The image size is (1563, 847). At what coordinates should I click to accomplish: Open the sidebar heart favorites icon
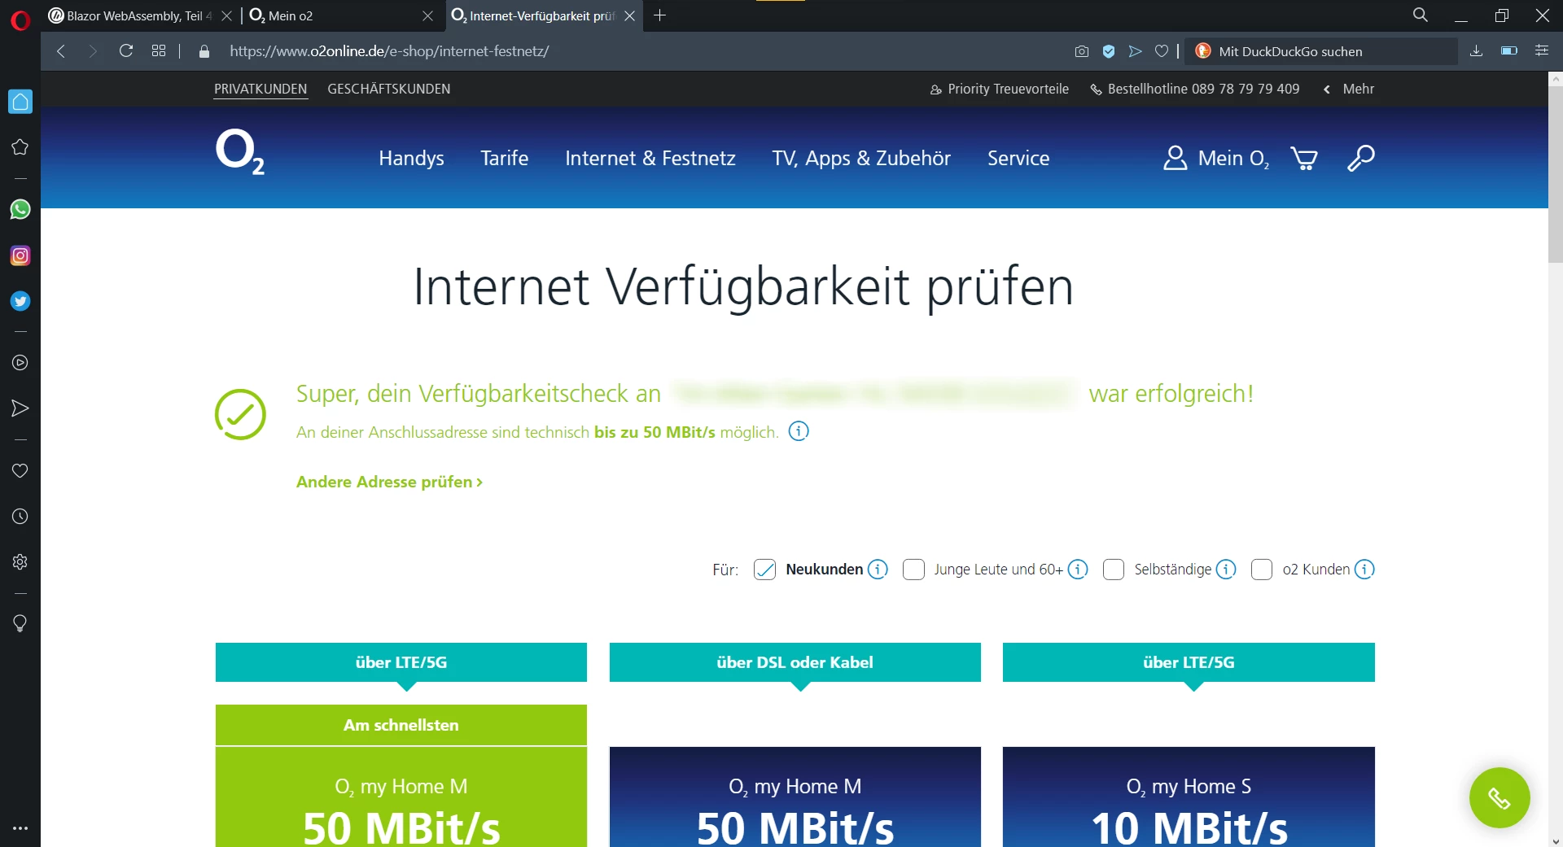20,471
